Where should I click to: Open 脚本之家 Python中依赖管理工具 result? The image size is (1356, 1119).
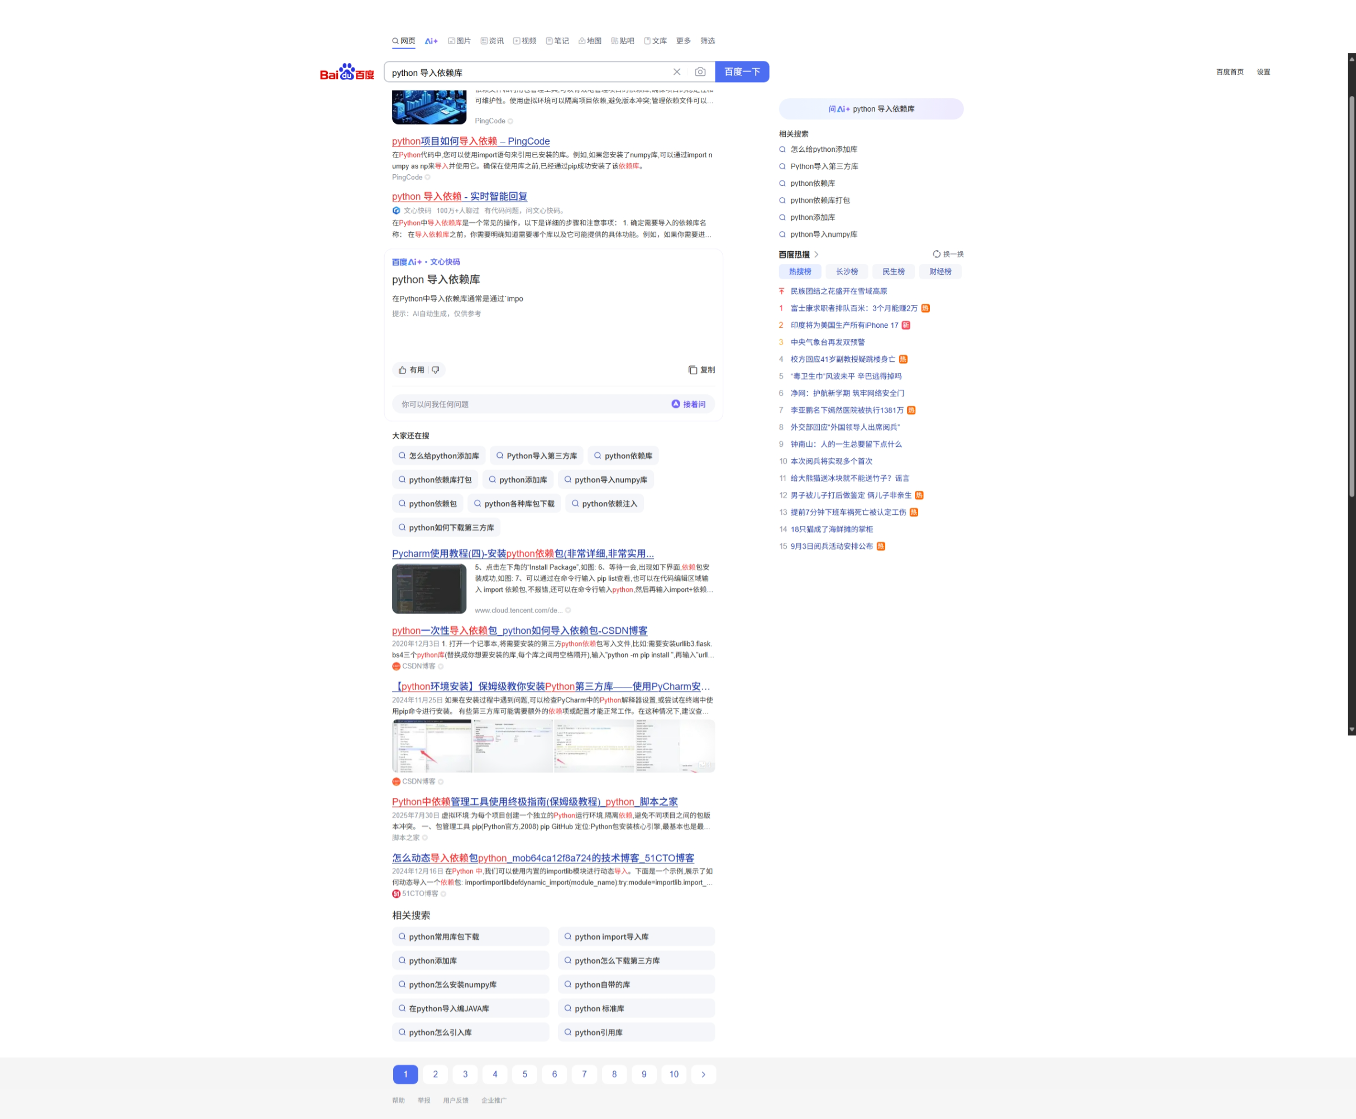pos(534,802)
